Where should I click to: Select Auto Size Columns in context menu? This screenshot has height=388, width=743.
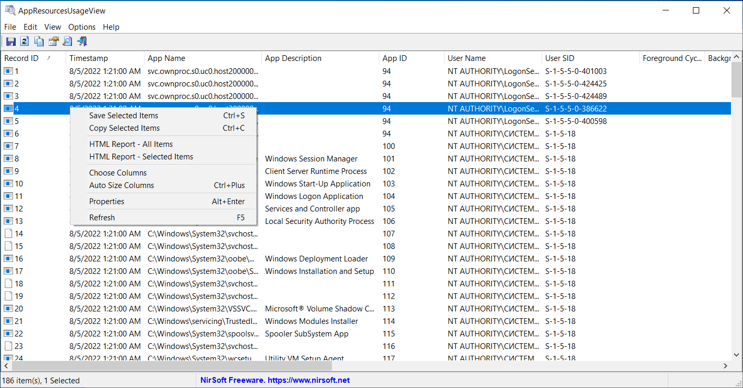click(163, 185)
